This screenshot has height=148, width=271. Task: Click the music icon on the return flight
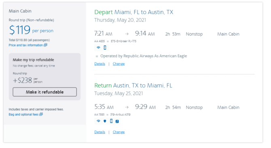tap(117, 121)
